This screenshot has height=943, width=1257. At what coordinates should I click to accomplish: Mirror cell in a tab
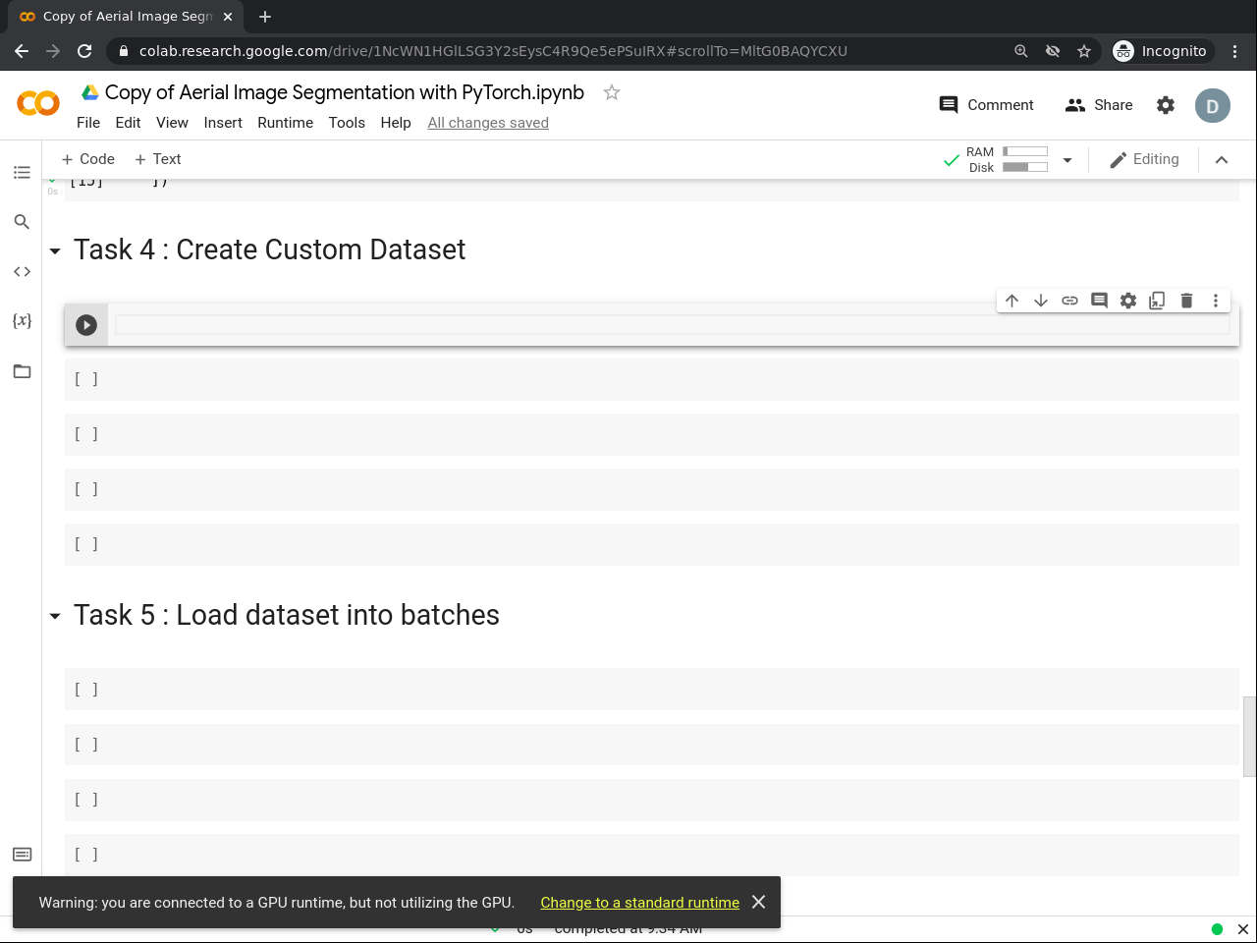[1157, 301]
